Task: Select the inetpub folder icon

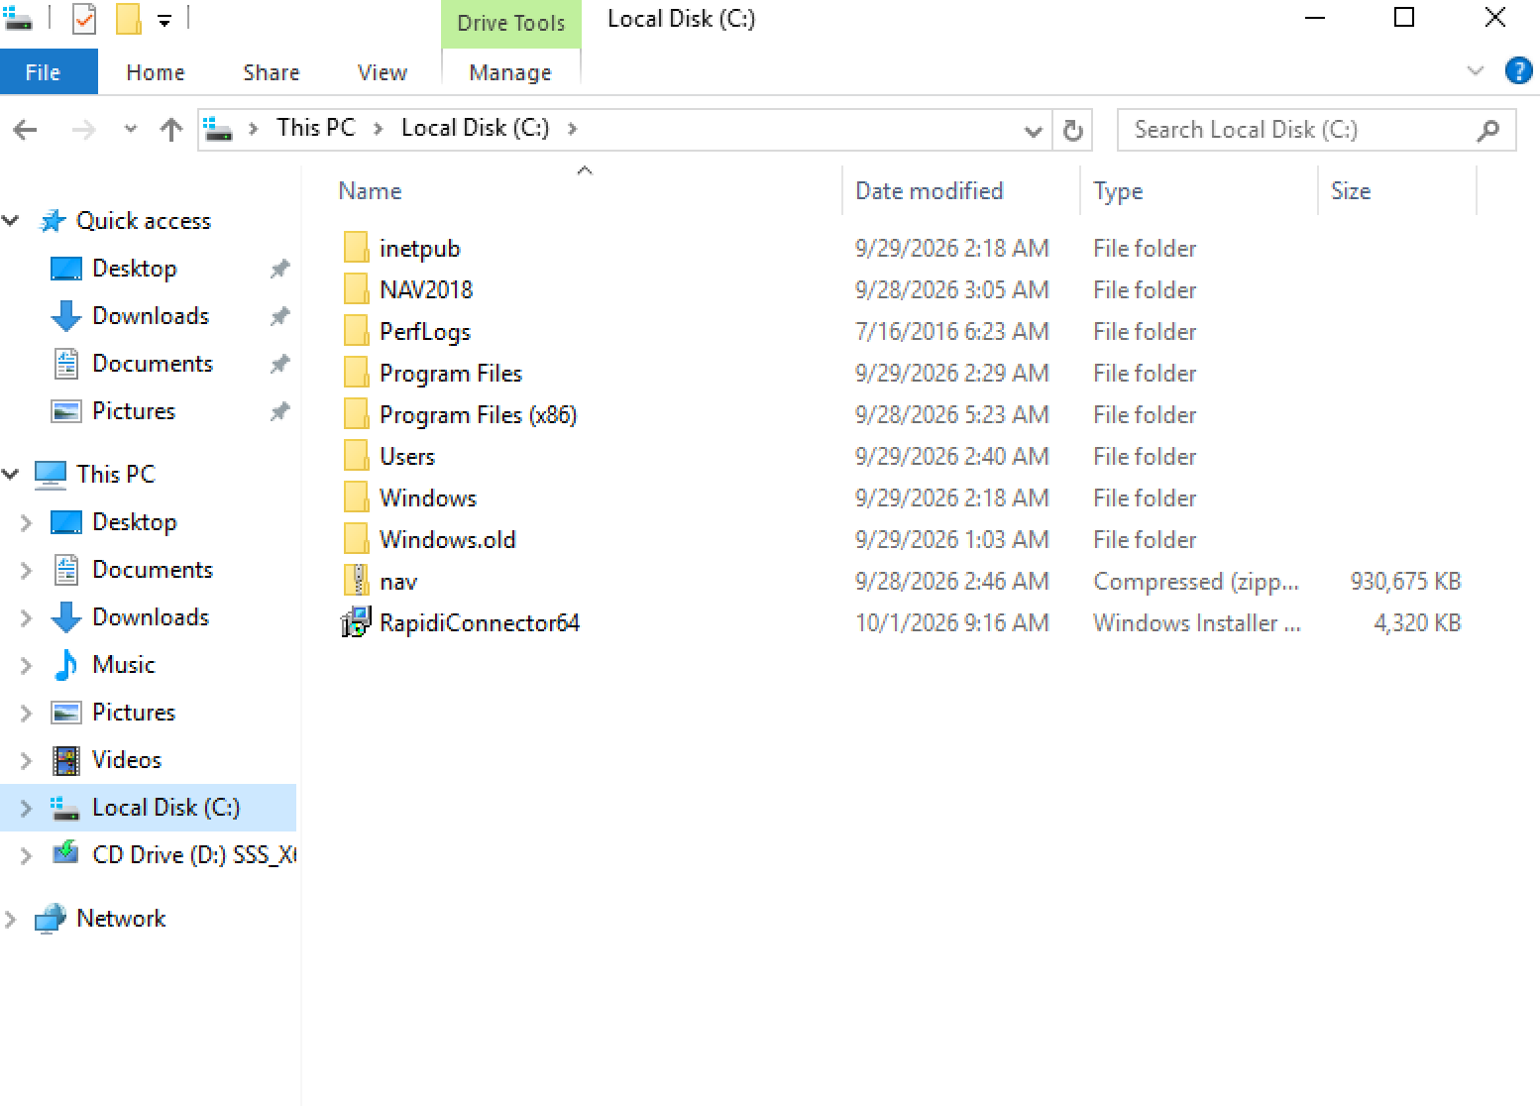Action: (x=356, y=248)
